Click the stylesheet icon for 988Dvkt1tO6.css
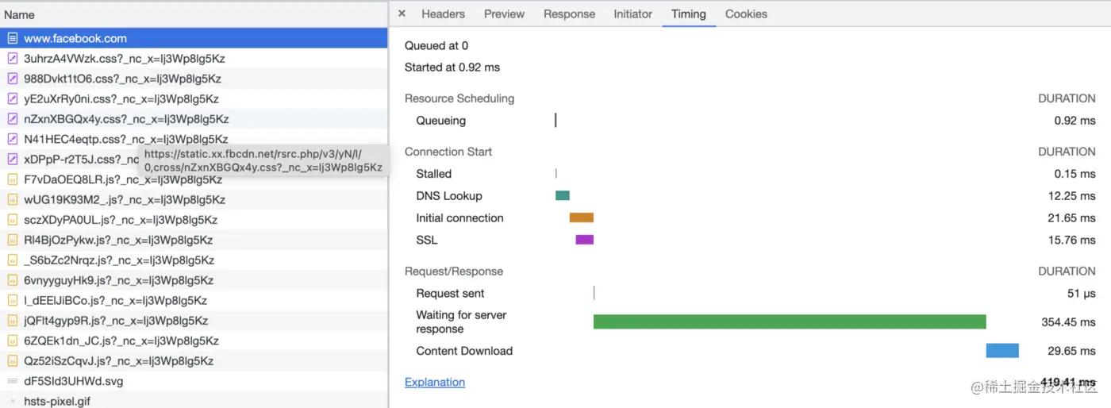 (x=13, y=79)
